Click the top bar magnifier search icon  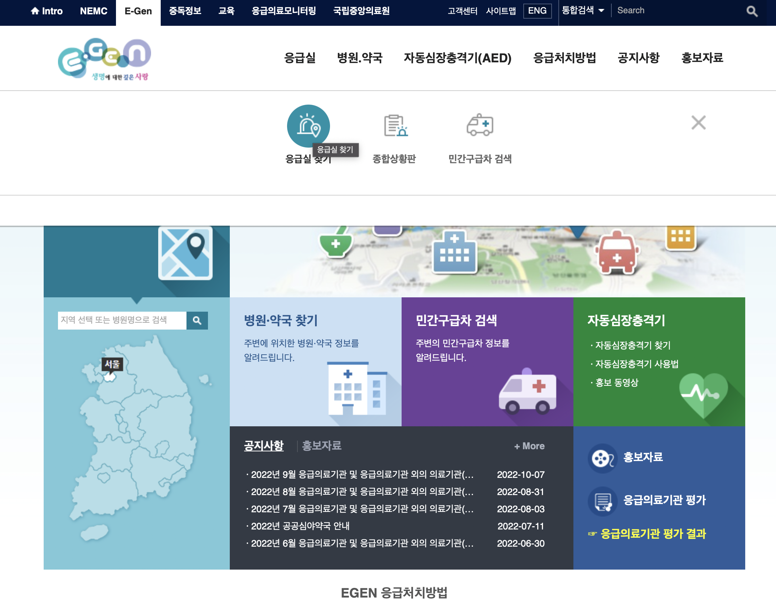(x=752, y=11)
